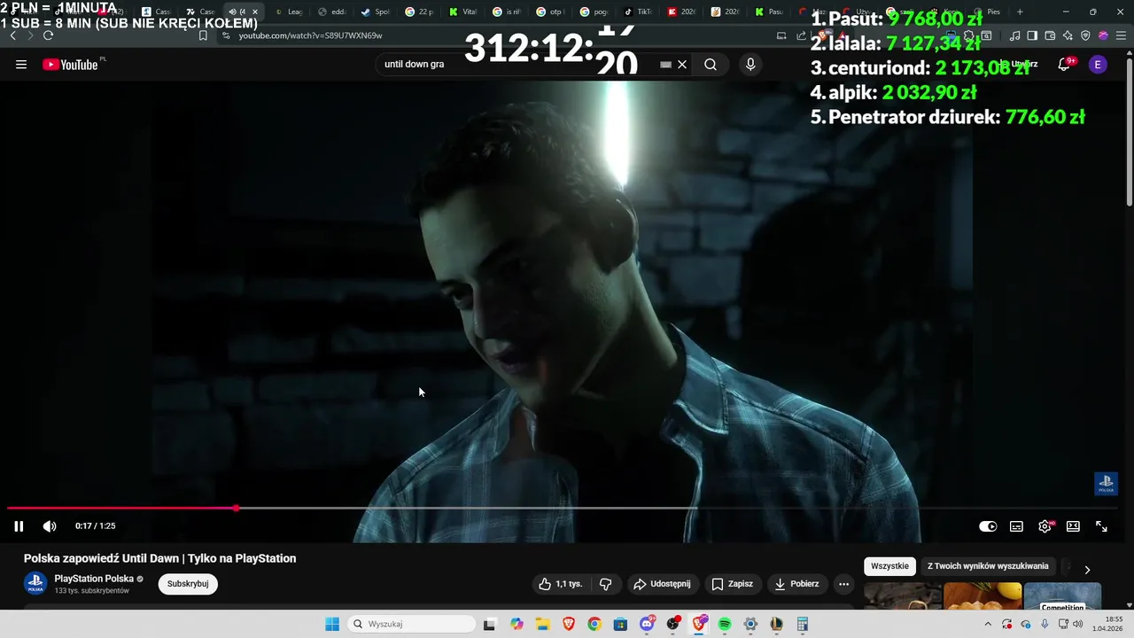Switch to the TikTok browser tab

click(638, 12)
